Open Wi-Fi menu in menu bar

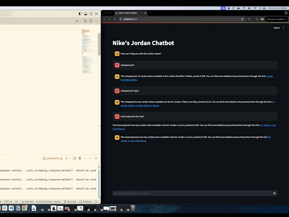[x=255, y=8]
